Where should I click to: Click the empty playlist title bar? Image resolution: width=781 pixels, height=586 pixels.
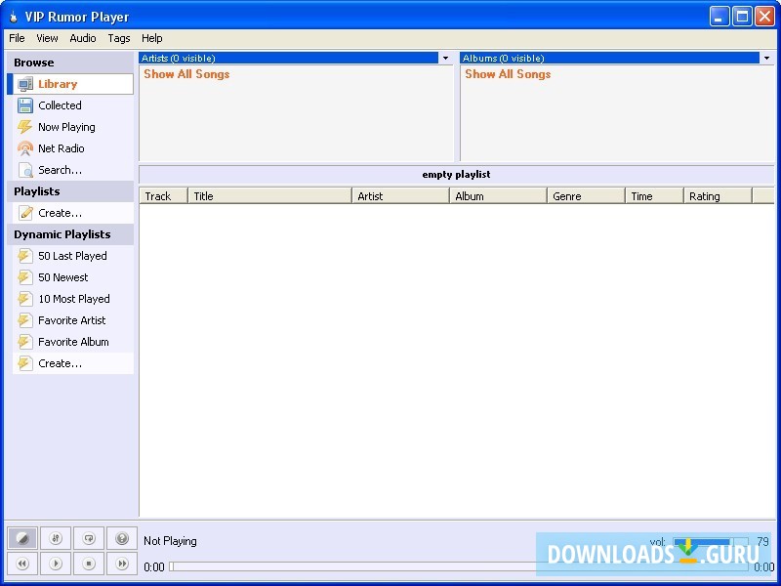pyautogui.click(x=457, y=175)
